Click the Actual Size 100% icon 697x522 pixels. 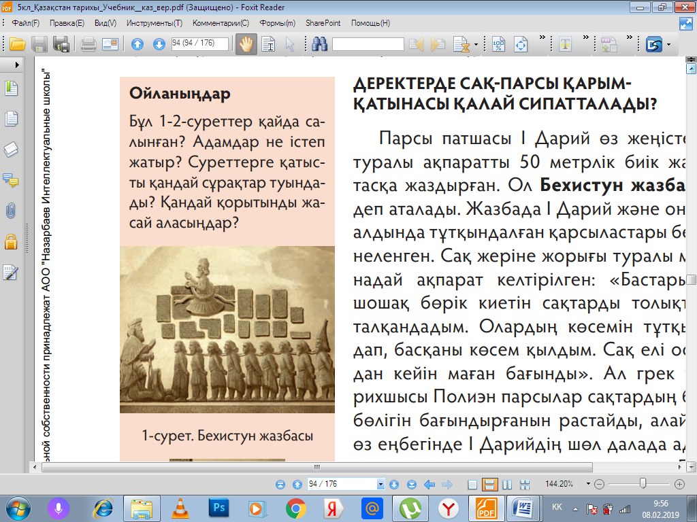tap(499, 44)
